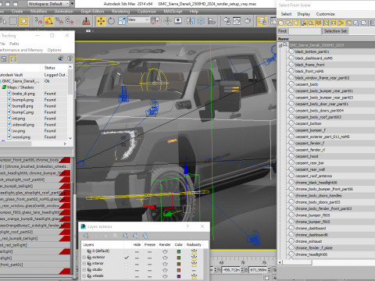Click color swatch for studio layer

tap(179, 270)
